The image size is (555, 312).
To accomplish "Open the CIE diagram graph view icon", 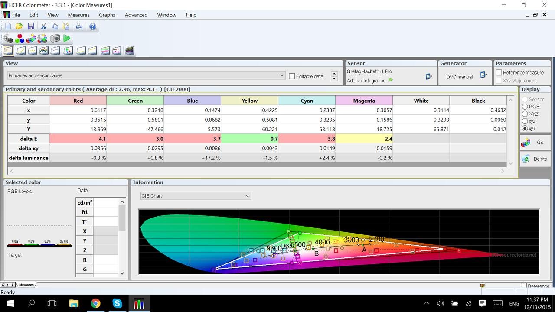I will pos(68,51).
